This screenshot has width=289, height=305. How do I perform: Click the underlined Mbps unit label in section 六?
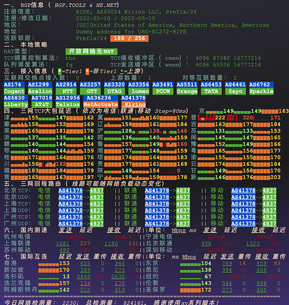click(179, 231)
